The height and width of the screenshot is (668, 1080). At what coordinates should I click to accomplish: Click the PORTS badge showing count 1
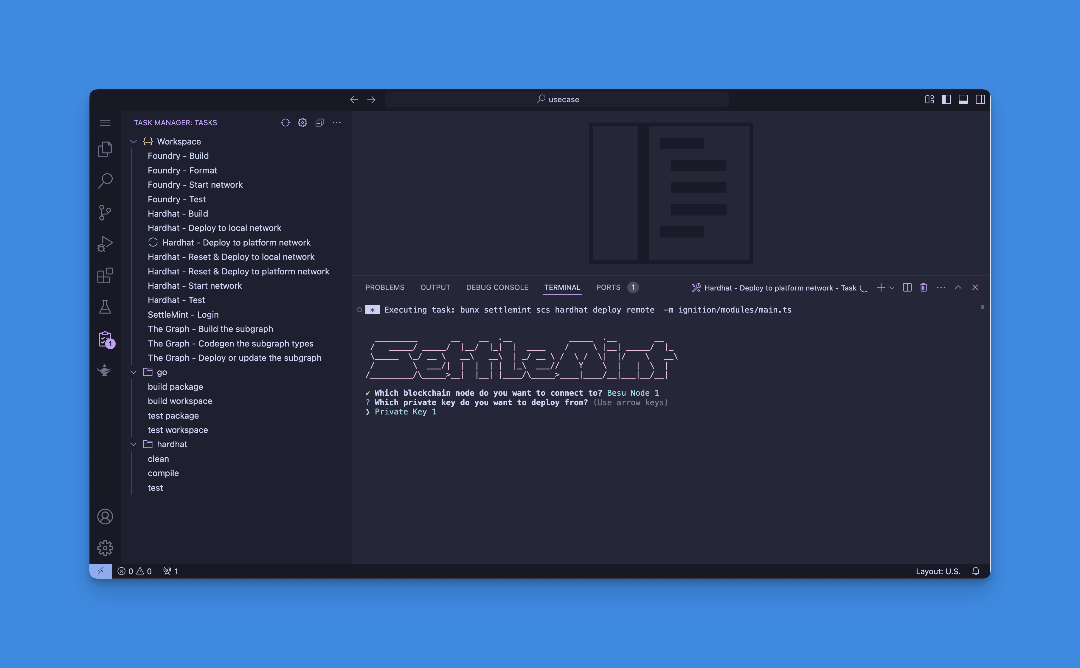(633, 287)
